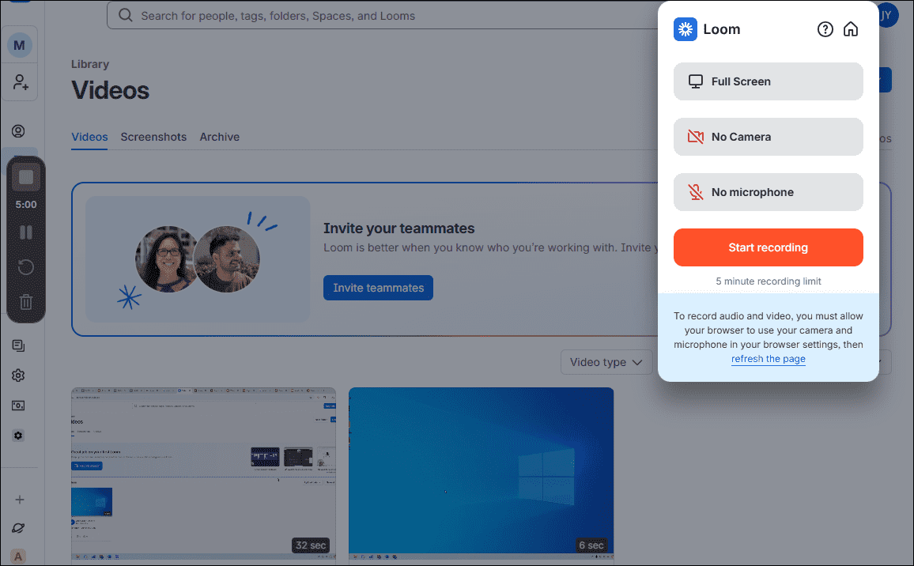This screenshot has width=914, height=566.
Task: Stop recording with the square stop button
Action: (x=25, y=177)
